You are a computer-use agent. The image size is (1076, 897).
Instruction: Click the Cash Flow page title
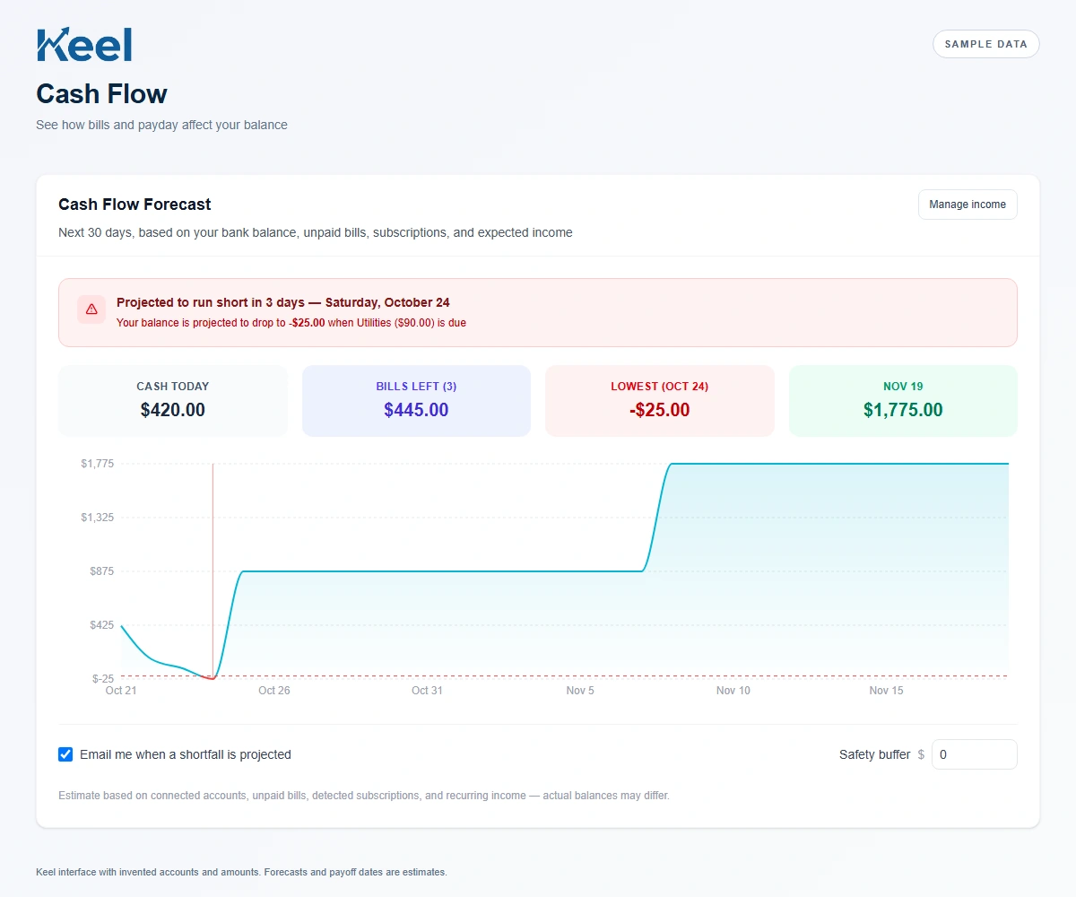pyautogui.click(x=101, y=93)
